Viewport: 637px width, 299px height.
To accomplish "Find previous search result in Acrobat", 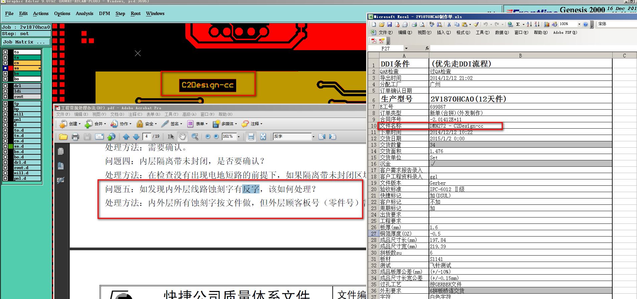I will coord(322,137).
